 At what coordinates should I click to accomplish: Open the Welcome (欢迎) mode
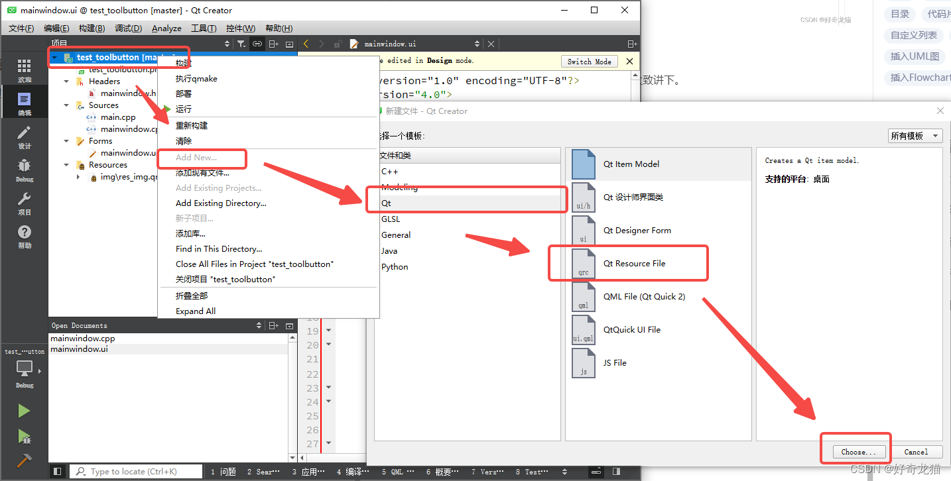pyautogui.click(x=24, y=71)
